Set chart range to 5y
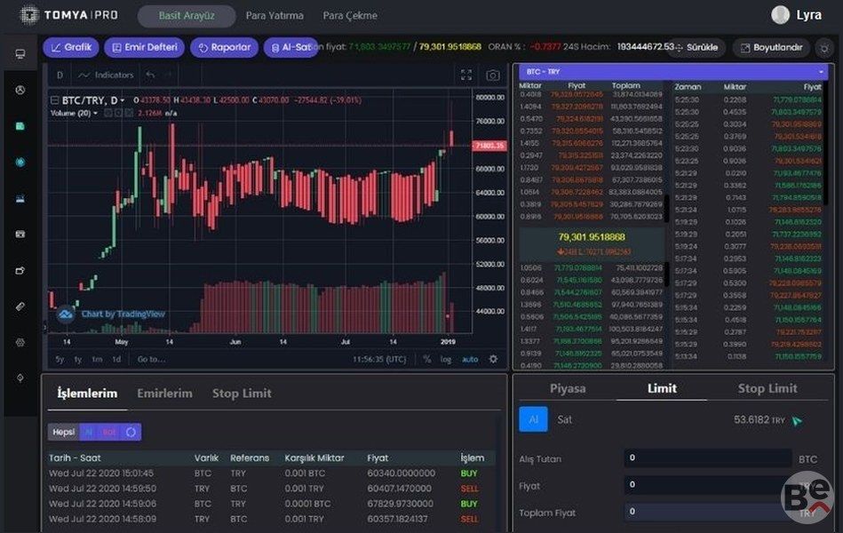Image resolution: width=843 pixels, height=533 pixels. [x=60, y=359]
